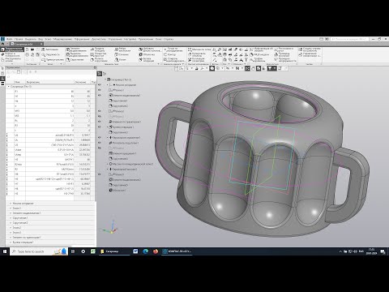
Task: Click the Контур tool in ribbon
Action: tap(169, 54)
